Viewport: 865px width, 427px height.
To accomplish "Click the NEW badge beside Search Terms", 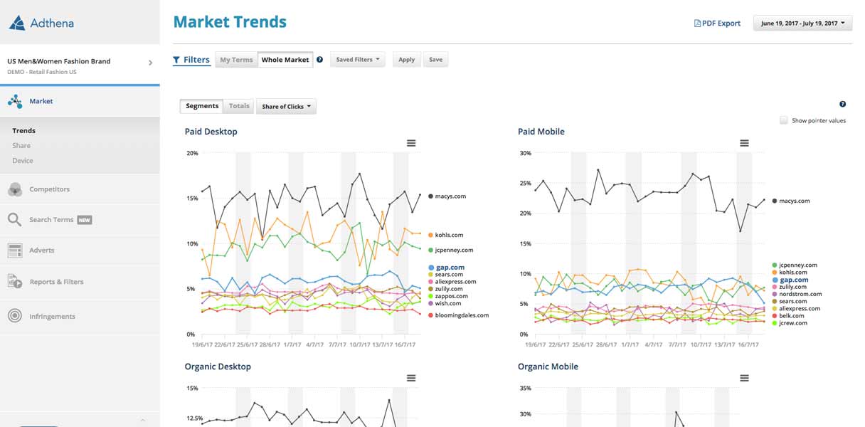I will [x=84, y=220].
